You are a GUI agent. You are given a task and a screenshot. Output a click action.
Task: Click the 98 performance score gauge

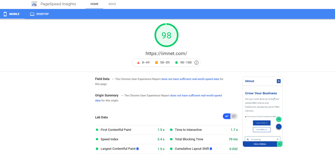[x=166, y=35]
